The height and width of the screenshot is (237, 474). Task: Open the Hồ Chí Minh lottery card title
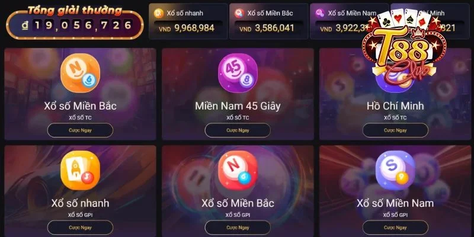tap(395, 106)
